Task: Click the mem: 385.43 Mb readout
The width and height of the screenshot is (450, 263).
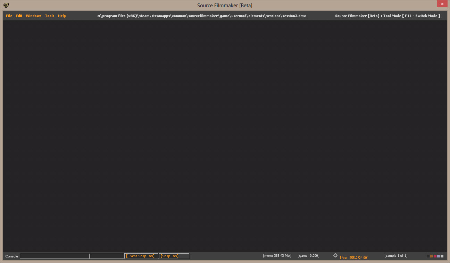Action: [277, 256]
